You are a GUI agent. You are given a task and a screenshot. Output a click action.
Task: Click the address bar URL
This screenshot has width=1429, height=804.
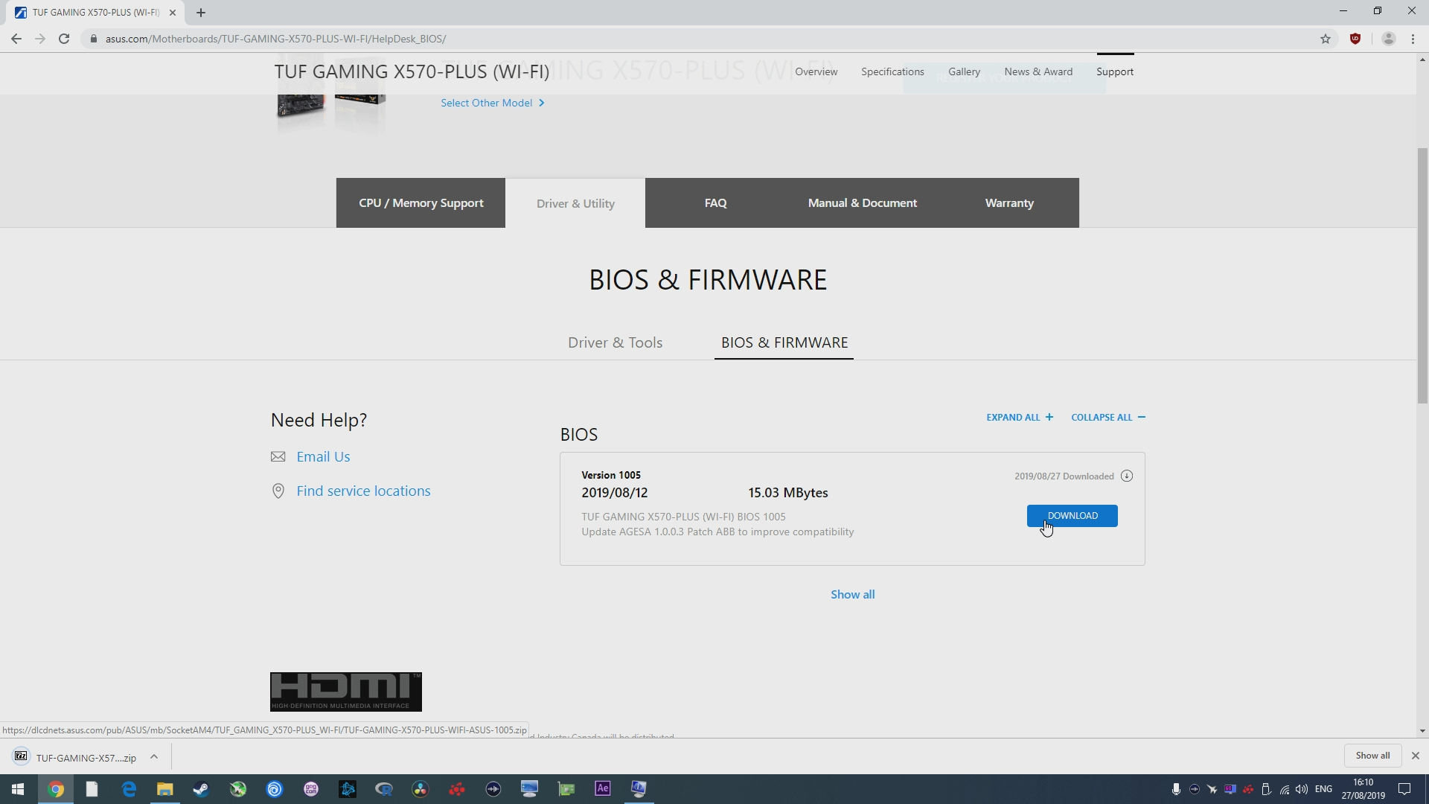(275, 39)
